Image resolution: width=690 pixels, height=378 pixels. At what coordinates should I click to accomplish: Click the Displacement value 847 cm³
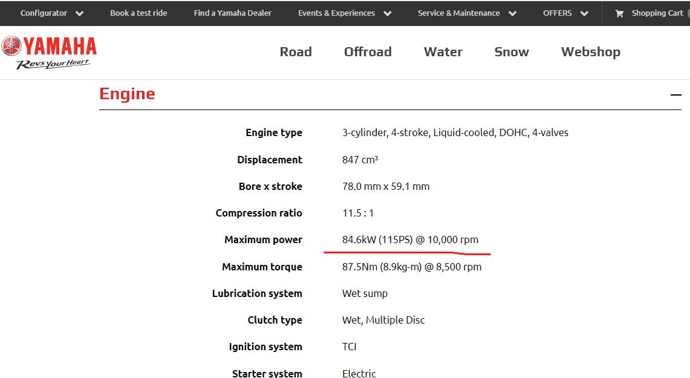[x=360, y=160]
